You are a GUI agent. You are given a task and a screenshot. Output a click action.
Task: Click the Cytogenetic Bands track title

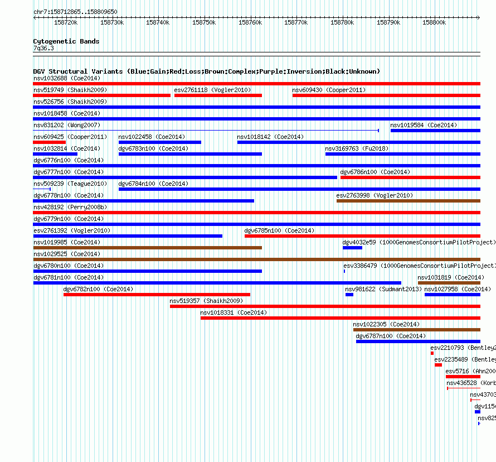pos(66,41)
